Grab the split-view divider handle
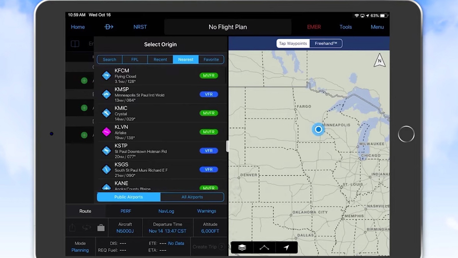 [x=228, y=146]
